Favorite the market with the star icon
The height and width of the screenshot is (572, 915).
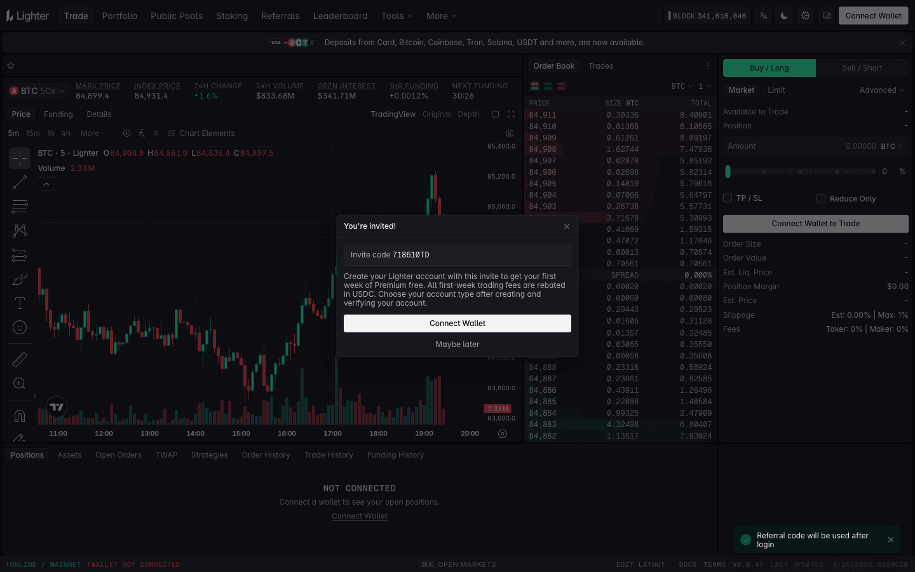[11, 65]
